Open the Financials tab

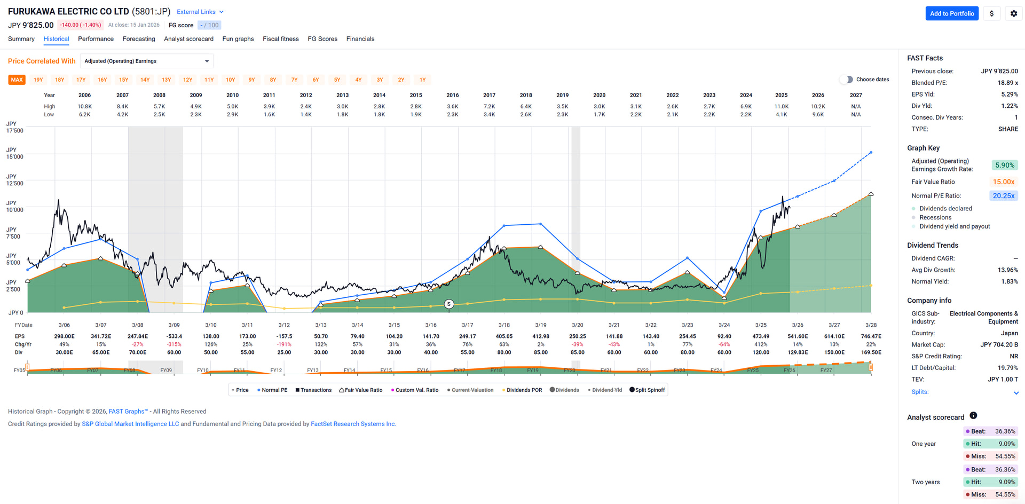(360, 39)
